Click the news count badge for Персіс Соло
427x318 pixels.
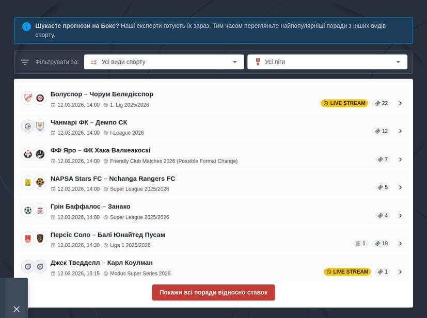pos(360,244)
